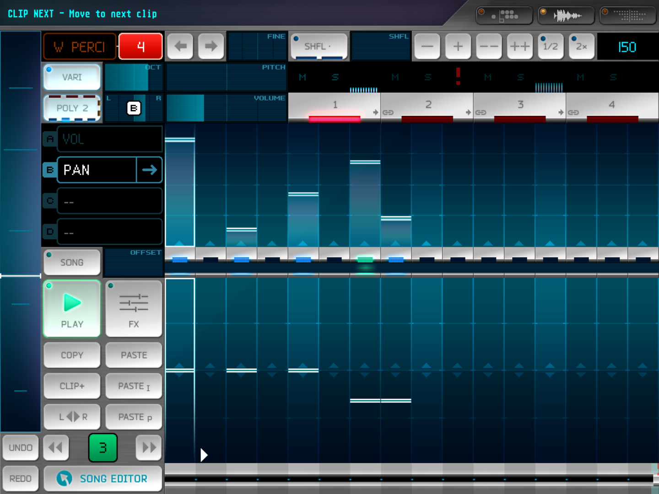Click the tempo display showing 150
The width and height of the screenshot is (659, 494).
[627, 47]
